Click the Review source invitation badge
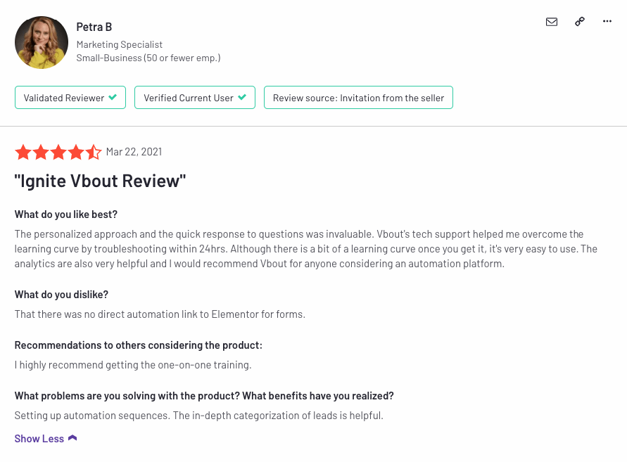Screen dimensions: 627x462 (x=358, y=98)
